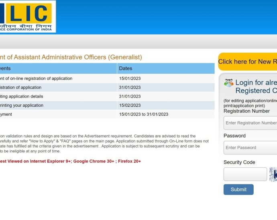Click the Login for already Registered heading
The width and height of the screenshot is (277, 220).
pyautogui.click(x=256, y=86)
